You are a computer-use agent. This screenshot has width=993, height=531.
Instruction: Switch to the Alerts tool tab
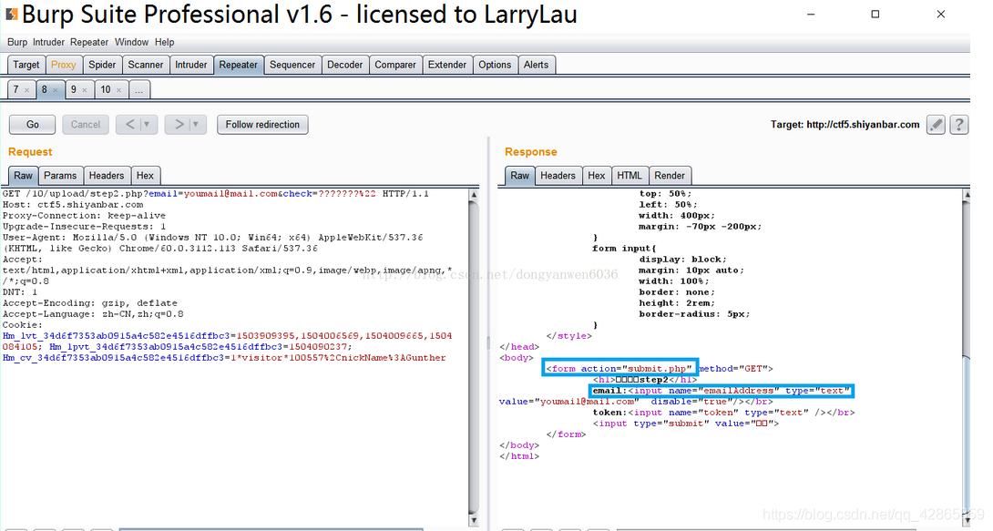[536, 65]
